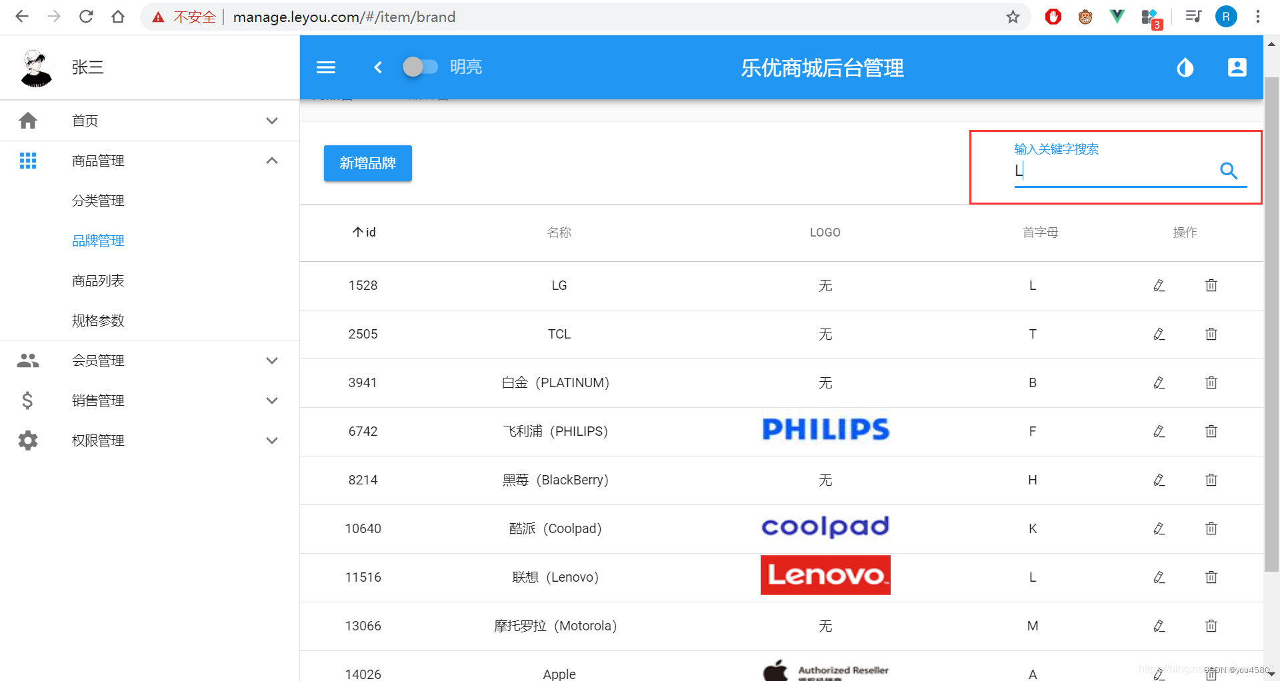
Task: Click the 会员管理 people icon
Action: point(28,360)
